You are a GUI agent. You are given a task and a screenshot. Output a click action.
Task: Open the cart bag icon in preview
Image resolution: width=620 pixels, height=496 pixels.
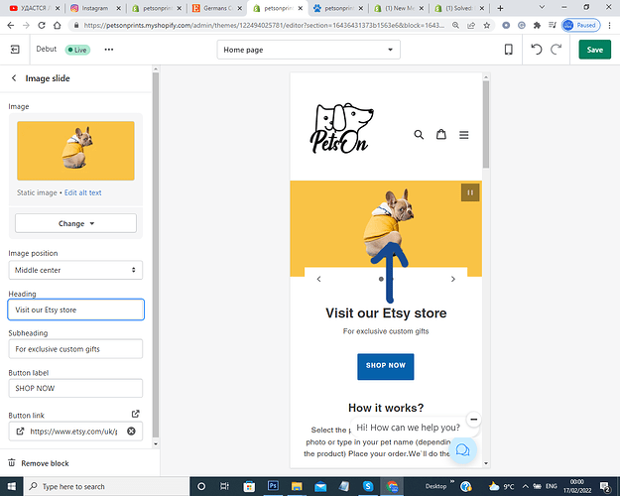tap(441, 135)
